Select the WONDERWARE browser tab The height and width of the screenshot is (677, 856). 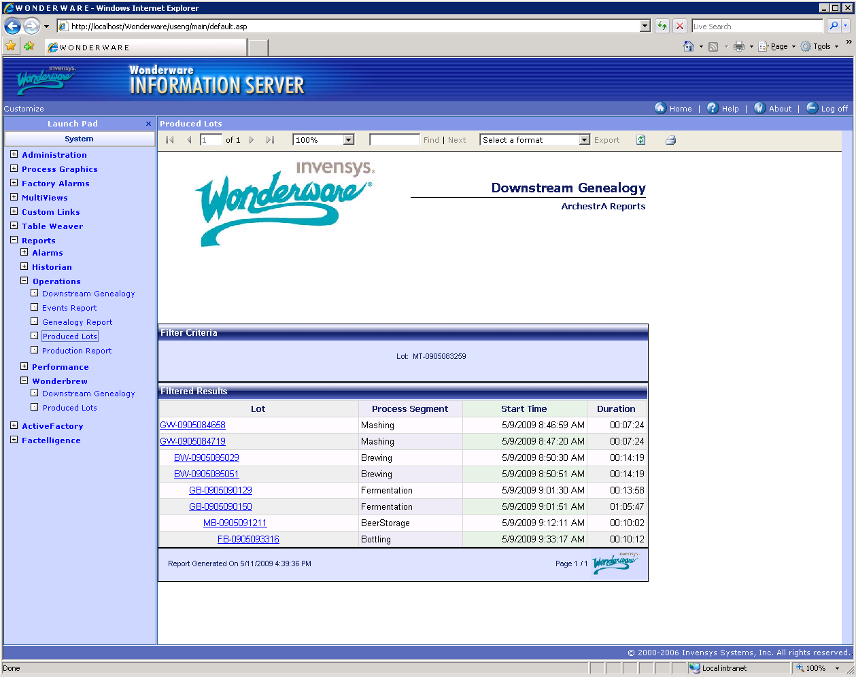click(x=145, y=47)
